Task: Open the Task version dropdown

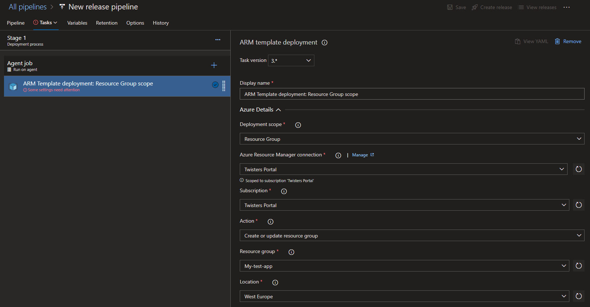Action: (291, 60)
